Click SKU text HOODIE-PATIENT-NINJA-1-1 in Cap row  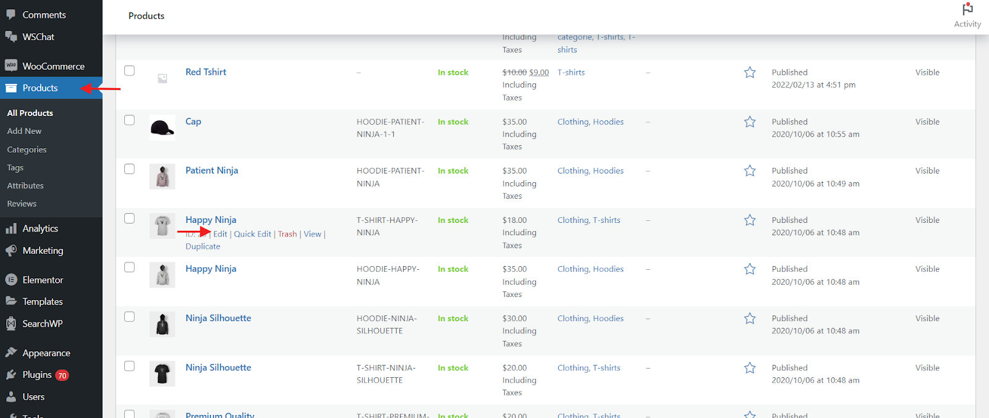391,128
